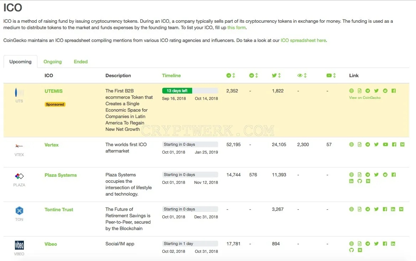Click the UTS token logo thumbnail
Image resolution: width=416 pixels, height=261 pixels.
(19, 92)
